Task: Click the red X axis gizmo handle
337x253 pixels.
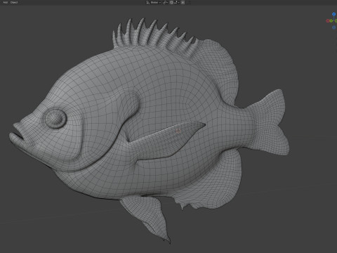Action: (x=328, y=21)
